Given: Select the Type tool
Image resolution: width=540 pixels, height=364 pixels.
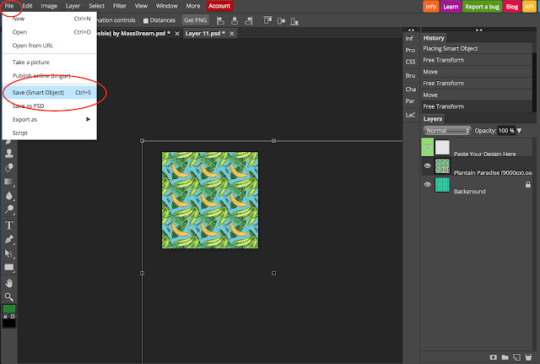Looking at the screenshot, I should [9, 225].
